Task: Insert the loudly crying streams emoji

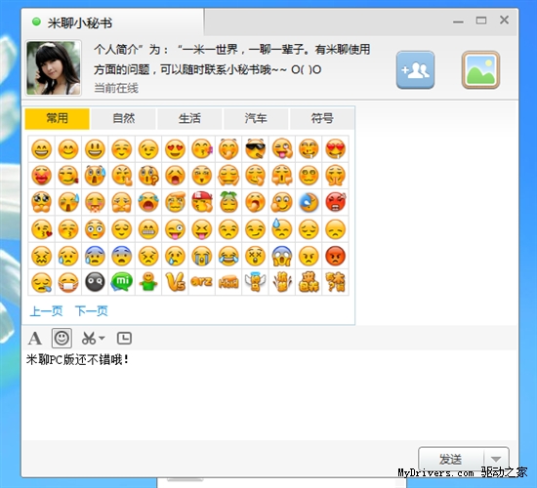Action: click(x=202, y=256)
